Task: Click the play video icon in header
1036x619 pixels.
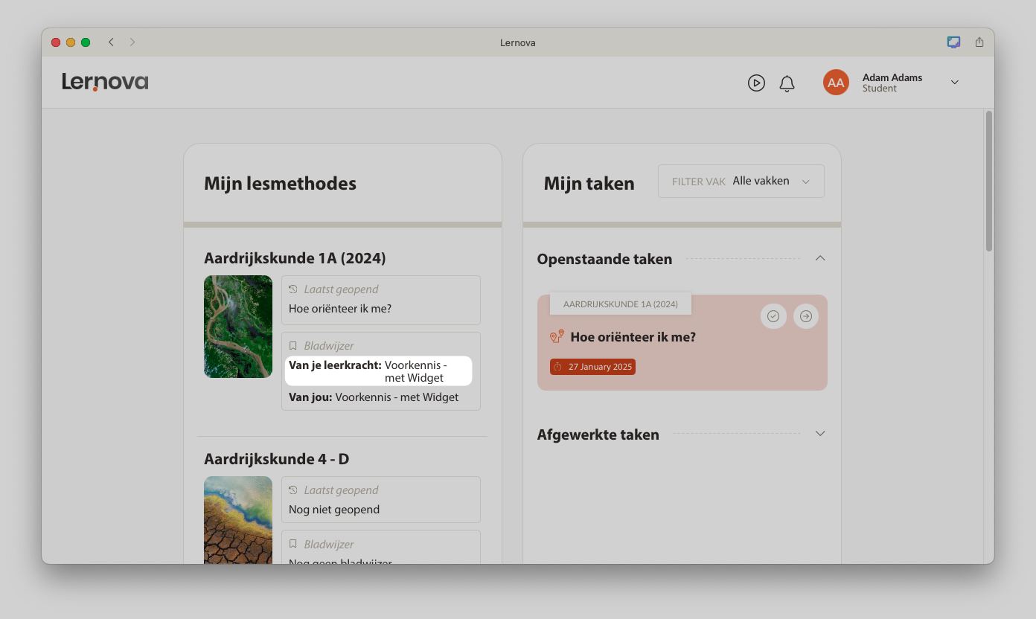Action: (x=756, y=83)
